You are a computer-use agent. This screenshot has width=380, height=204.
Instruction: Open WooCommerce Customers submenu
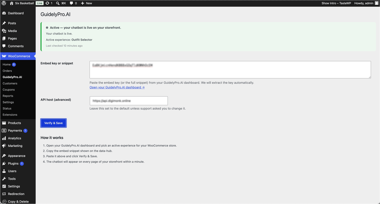(10, 83)
